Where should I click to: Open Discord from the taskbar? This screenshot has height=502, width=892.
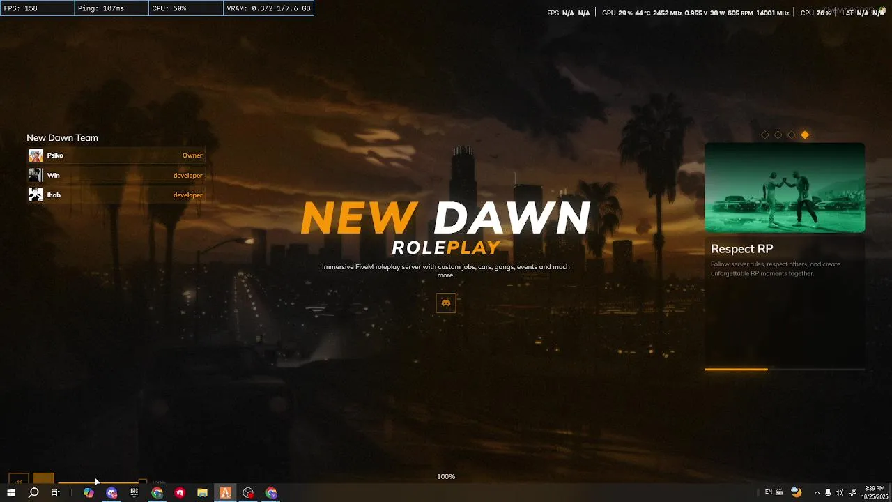coord(111,493)
